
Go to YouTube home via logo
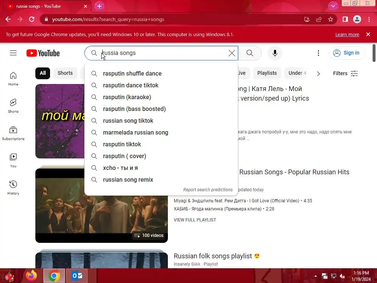tap(43, 53)
